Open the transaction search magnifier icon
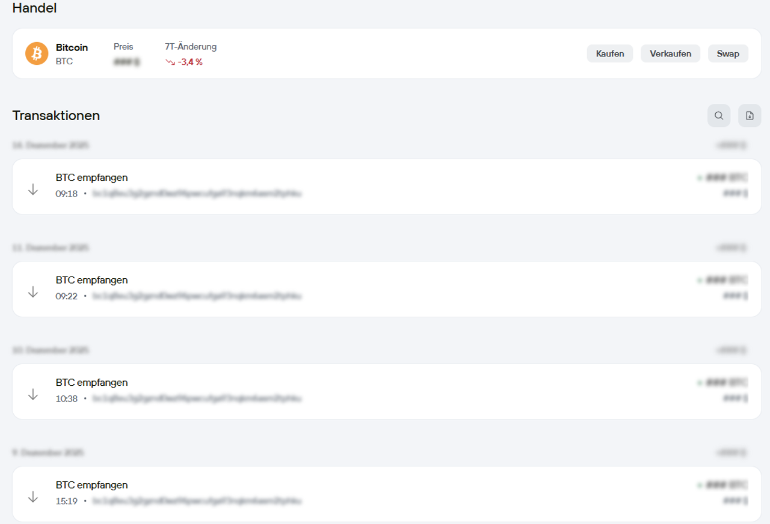 coord(719,116)
